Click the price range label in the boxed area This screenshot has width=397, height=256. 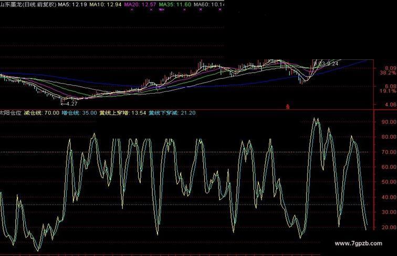326,64
